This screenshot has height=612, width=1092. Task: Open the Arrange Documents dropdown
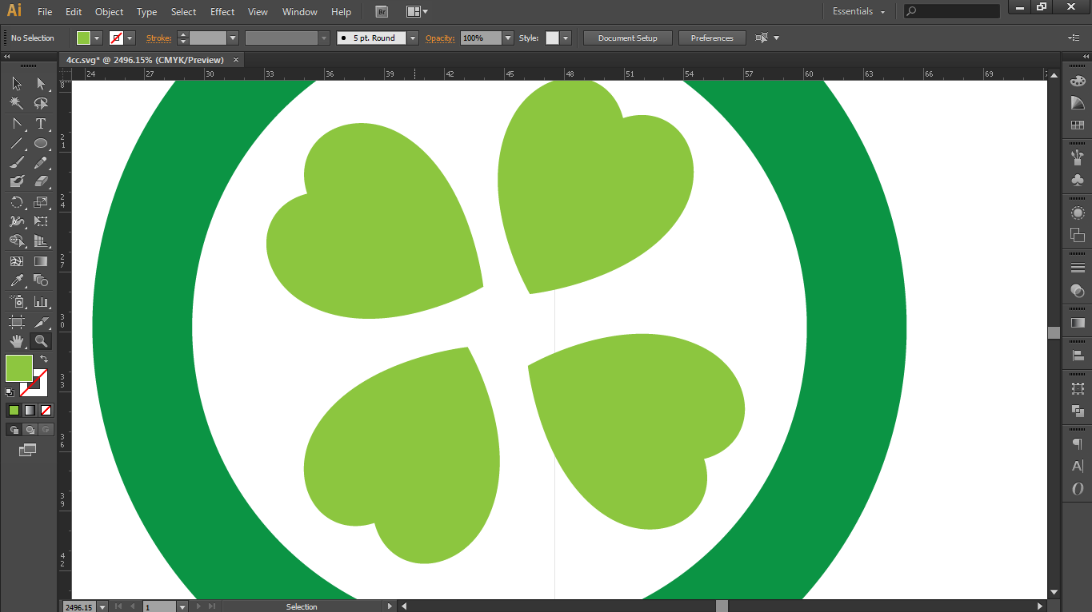click(x=417, y=11)
